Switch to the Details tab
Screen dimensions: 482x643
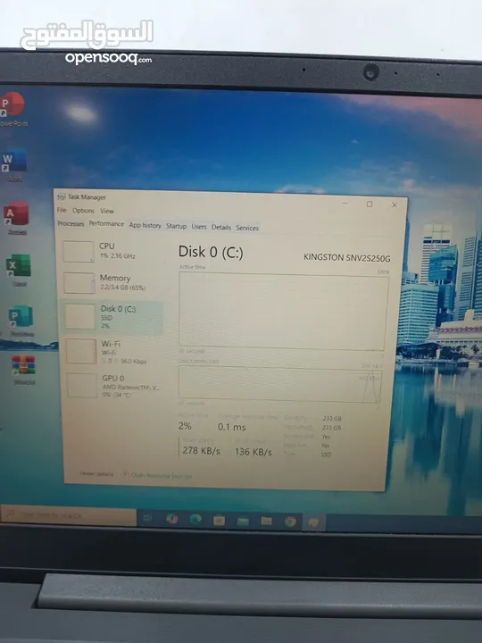[x=221, y=227]
